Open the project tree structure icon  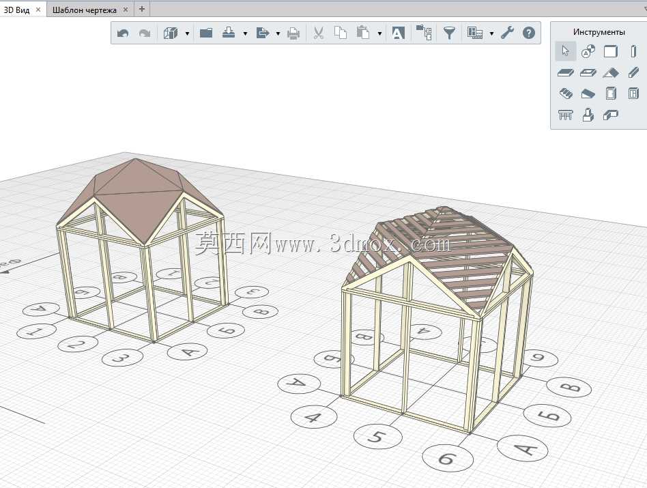tap(424, 32)
